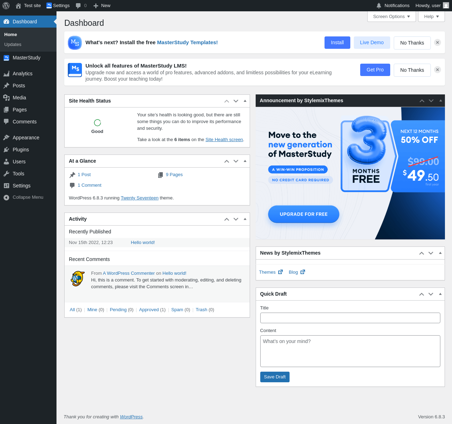Open the Notifications bell icon

379,6
